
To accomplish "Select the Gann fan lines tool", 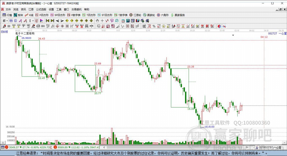I will [103, 26].
